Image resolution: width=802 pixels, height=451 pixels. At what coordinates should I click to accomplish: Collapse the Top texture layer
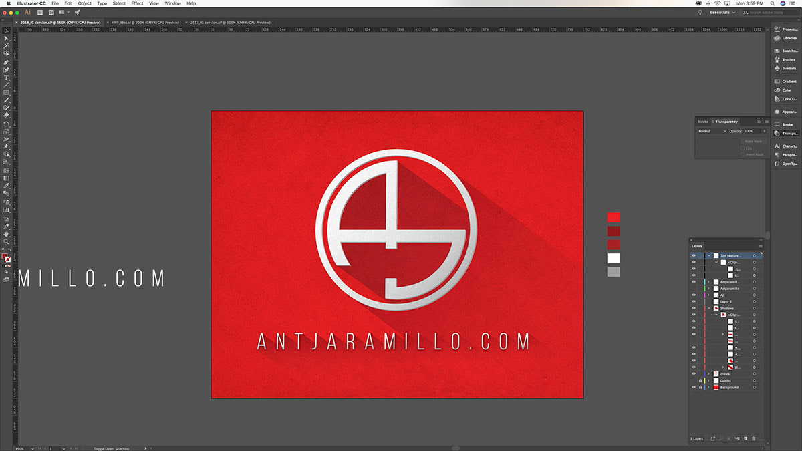[x=708, y=255]
